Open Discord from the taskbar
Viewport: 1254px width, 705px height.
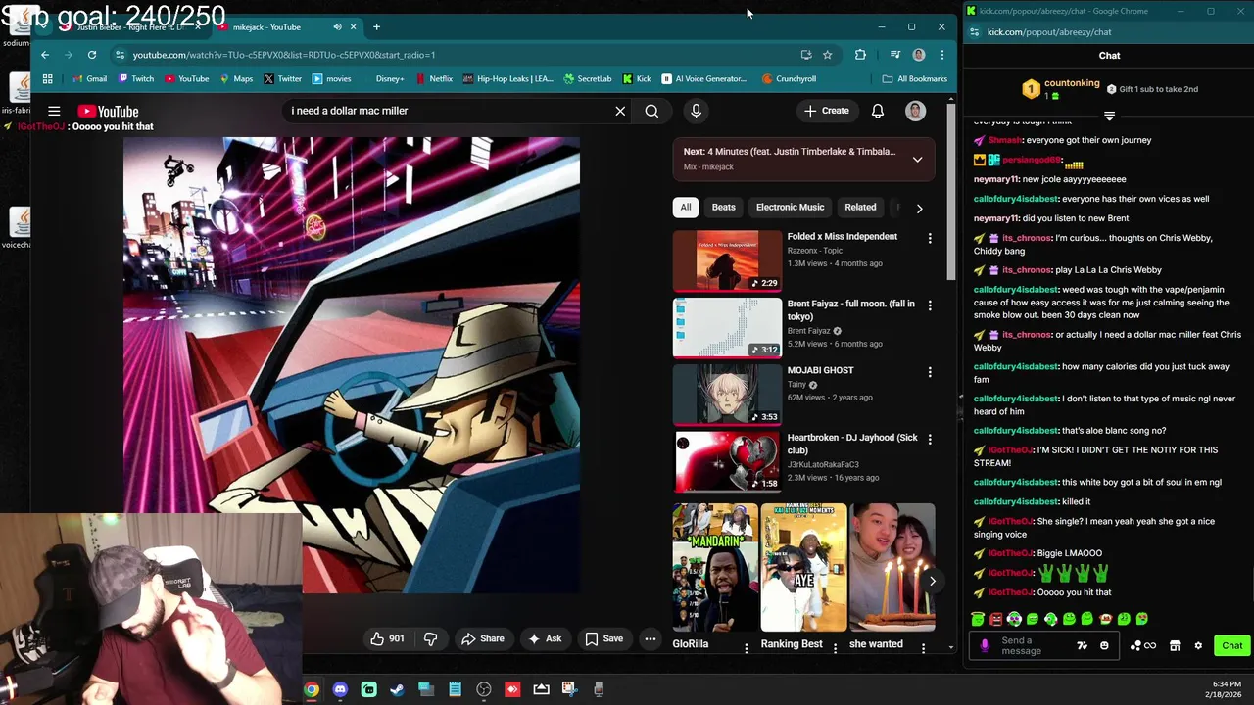tap(340, 689)
